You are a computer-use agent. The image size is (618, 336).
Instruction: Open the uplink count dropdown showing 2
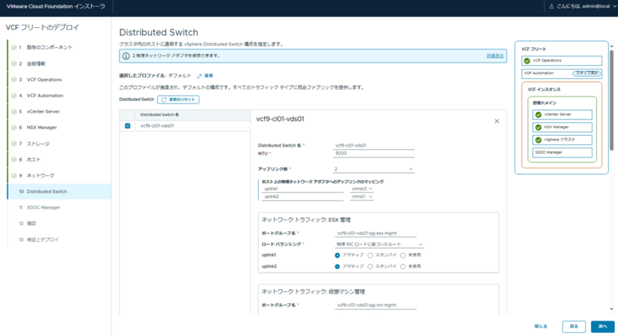point(373,169)
